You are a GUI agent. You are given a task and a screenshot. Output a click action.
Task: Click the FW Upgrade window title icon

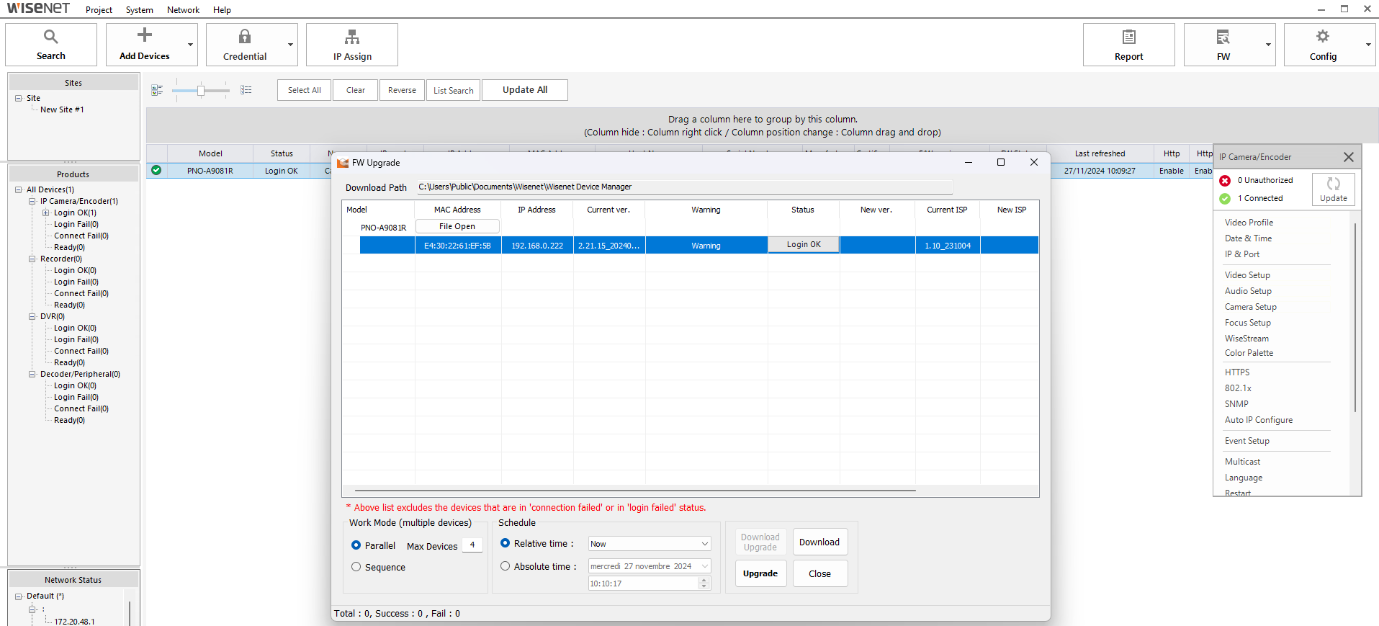pyautogui.click(x=343, y=163)
